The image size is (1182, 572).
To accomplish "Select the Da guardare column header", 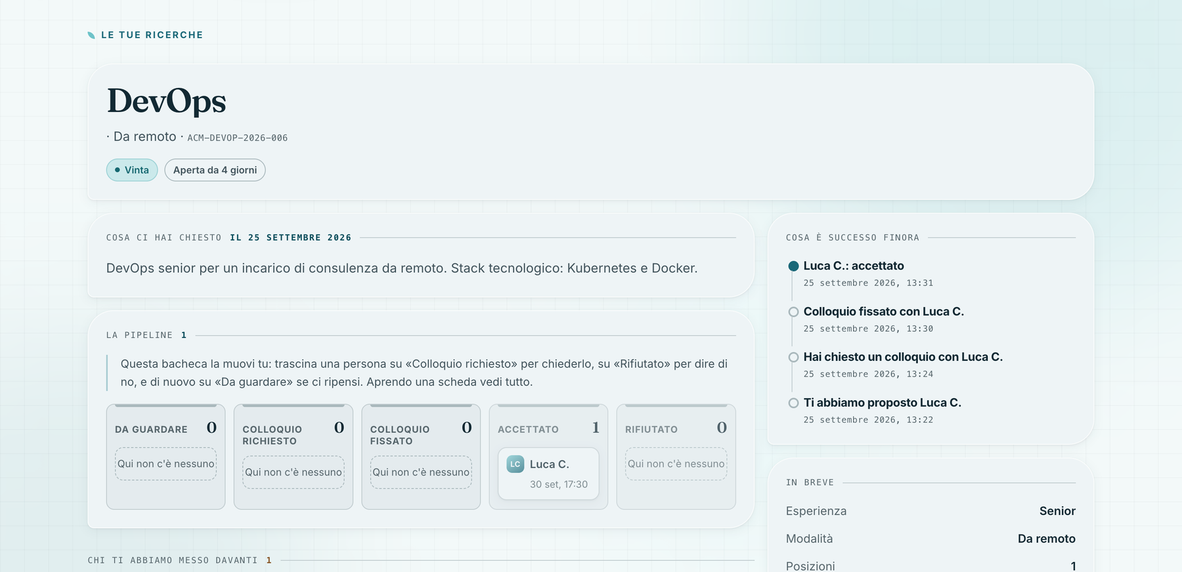I will coord(151,429).
